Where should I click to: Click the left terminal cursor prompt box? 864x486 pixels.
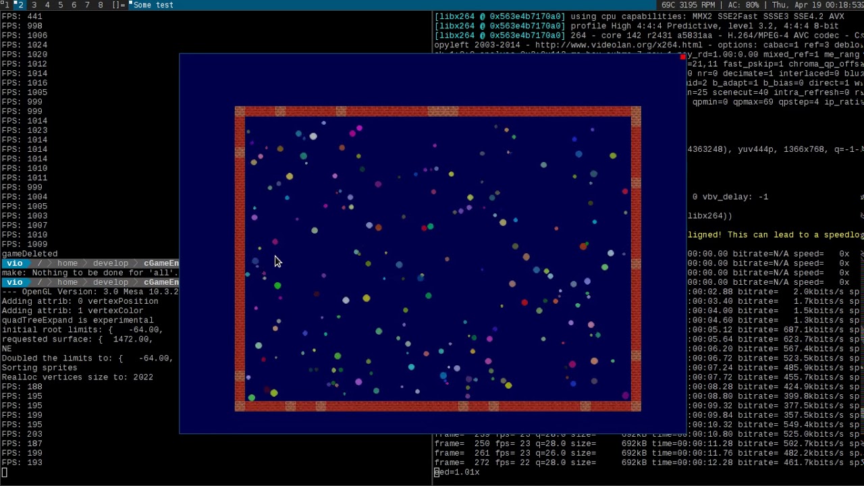click(x=4, y=473)
